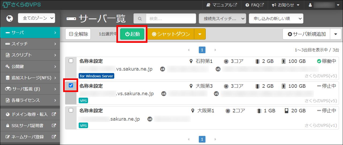Click 名称未設定 on the 大阪第1 server
The width and height of the screenshot is (343, 145).
(x=91, y=110)
